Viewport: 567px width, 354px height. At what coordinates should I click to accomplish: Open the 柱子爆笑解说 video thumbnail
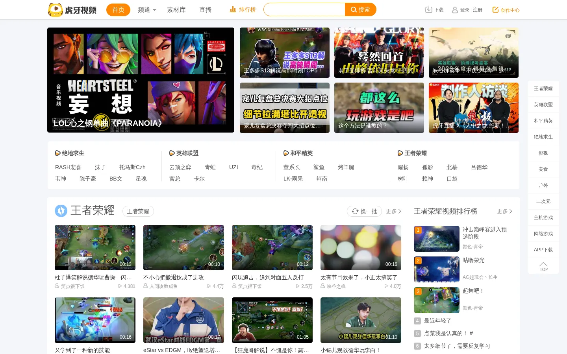tap(95, 247)
